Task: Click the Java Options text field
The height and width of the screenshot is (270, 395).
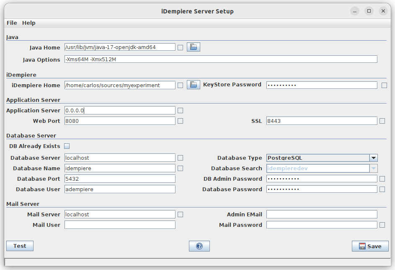Action: click(221, 60)
